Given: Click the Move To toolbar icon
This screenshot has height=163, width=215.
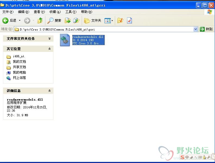Looking at the screenshot, I should [x=68, y=21].
